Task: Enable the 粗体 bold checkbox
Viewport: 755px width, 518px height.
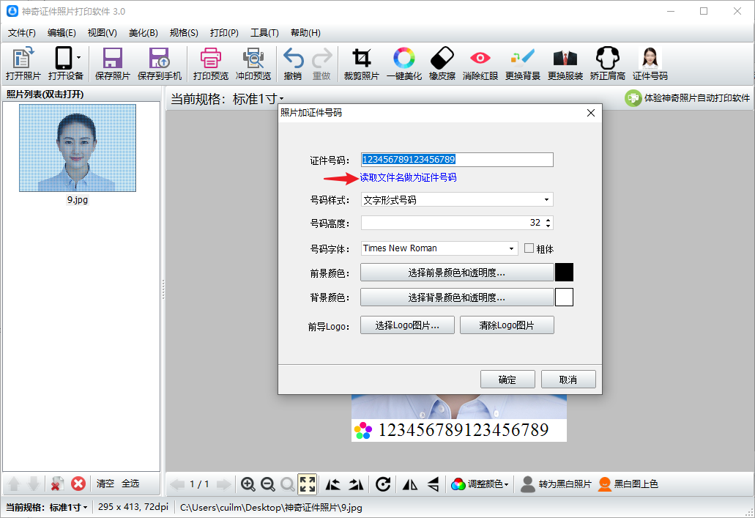Action: [529, 248]
